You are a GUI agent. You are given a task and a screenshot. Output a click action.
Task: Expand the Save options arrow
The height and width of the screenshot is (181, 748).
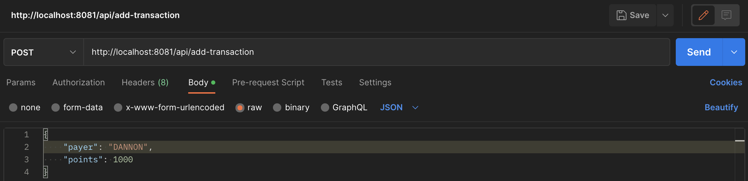click(665, 15)
